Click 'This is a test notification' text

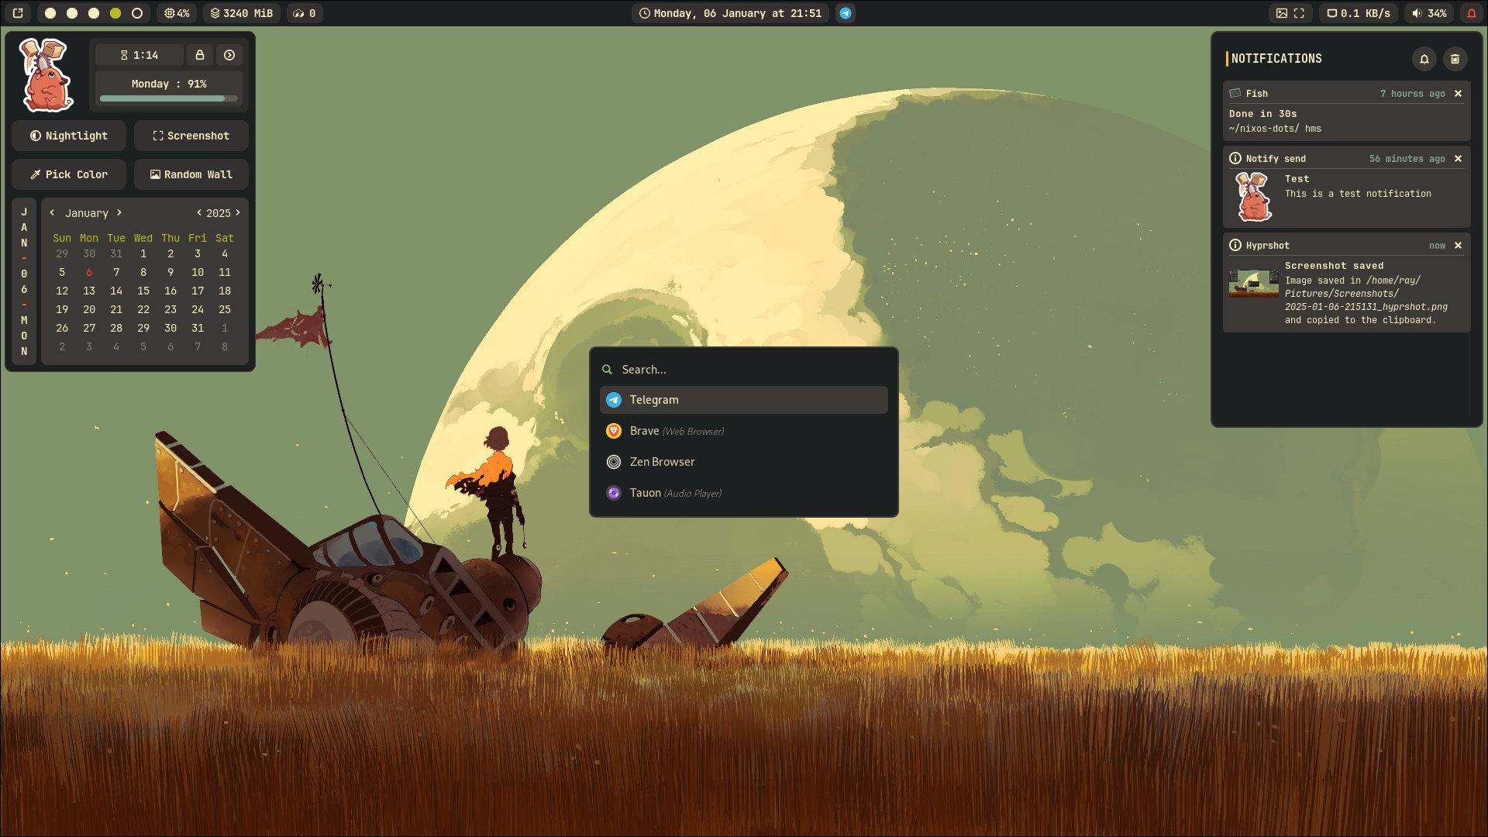tap(1359, 194)
